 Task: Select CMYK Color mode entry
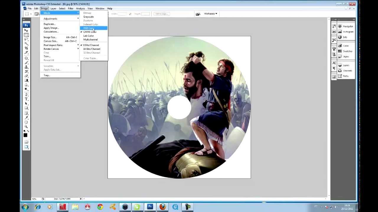click(x=93, y=32)
